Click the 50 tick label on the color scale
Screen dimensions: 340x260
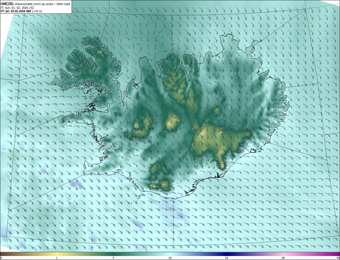click(x=338, y=258)
